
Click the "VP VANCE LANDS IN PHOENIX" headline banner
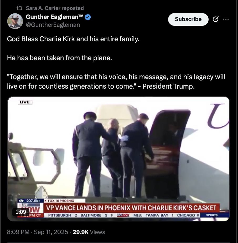[131, 208]
